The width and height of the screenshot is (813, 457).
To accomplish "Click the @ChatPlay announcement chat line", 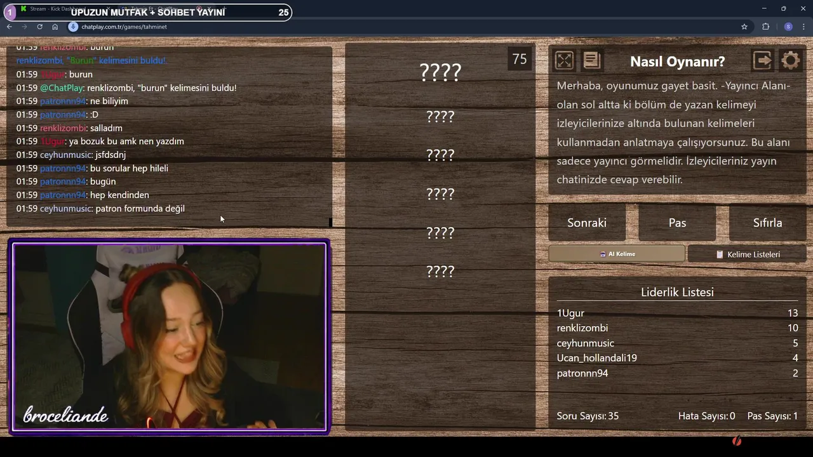I will click(x=126, y=88).
